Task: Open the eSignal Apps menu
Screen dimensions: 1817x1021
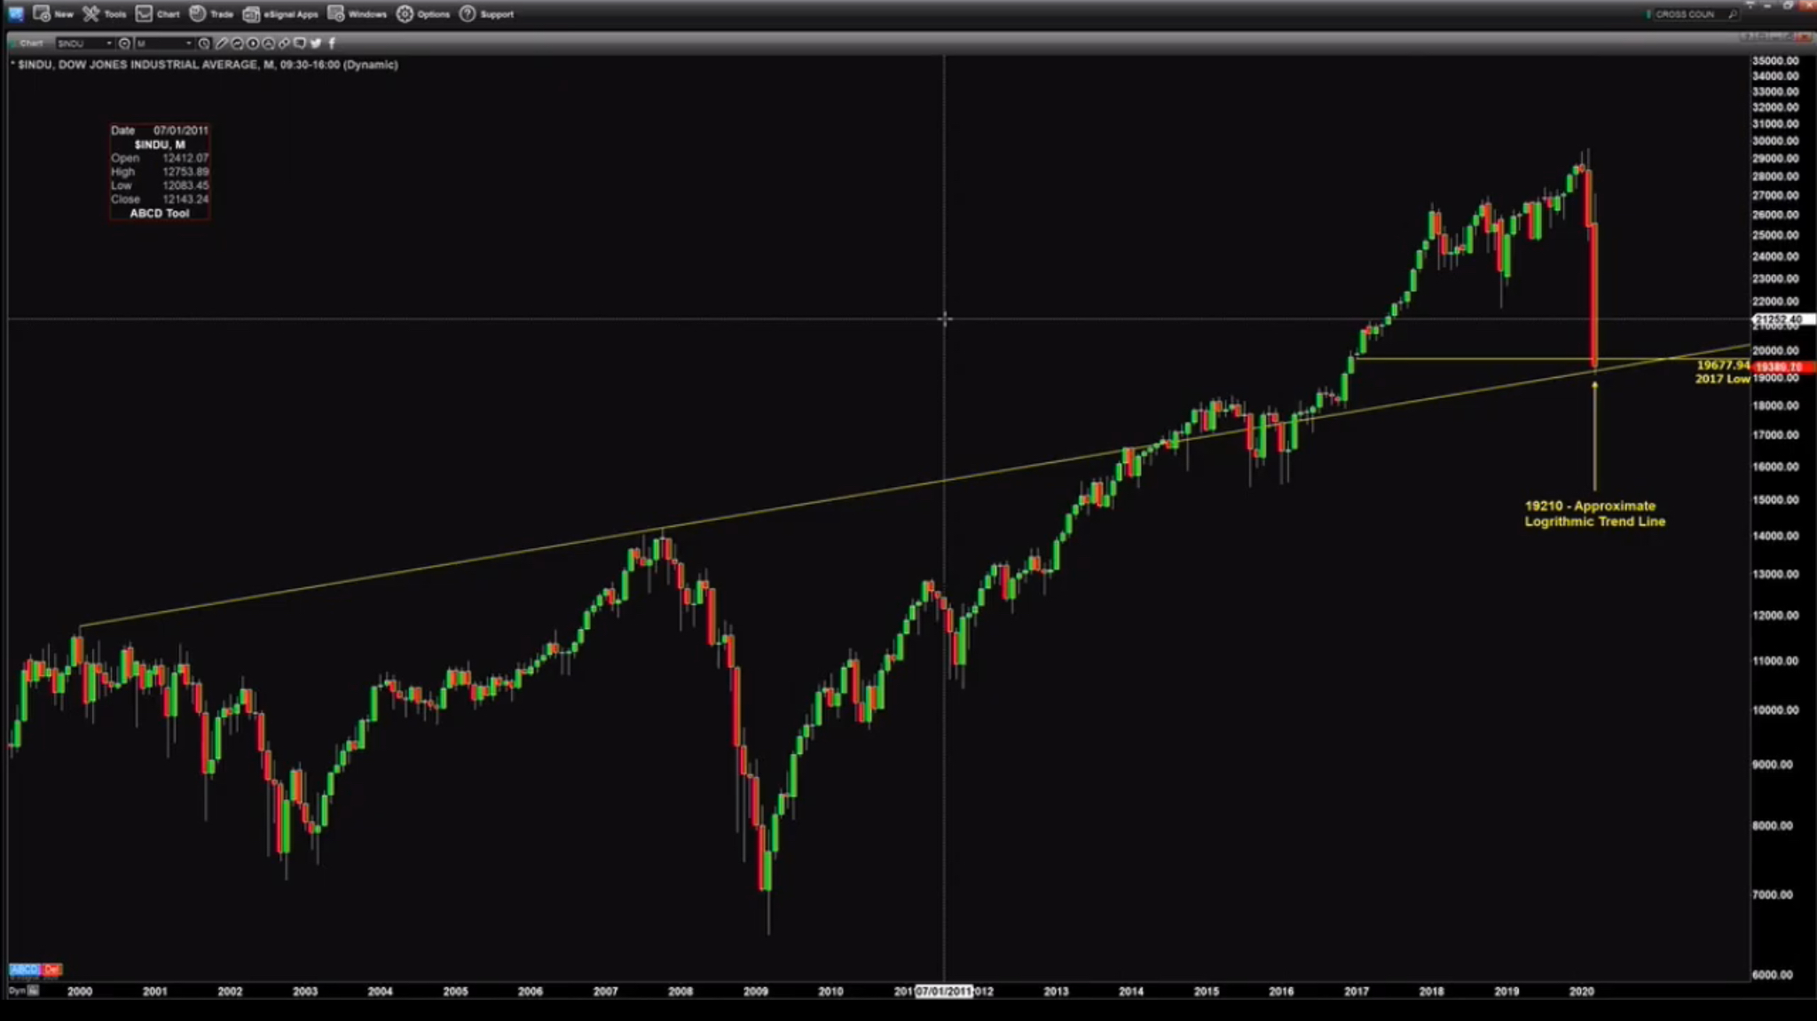Action: tap(280, 14)
